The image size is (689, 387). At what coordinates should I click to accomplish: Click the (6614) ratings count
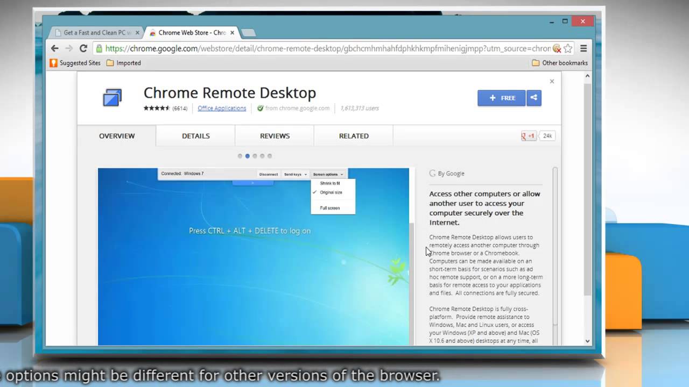click(x=180, y=108)
